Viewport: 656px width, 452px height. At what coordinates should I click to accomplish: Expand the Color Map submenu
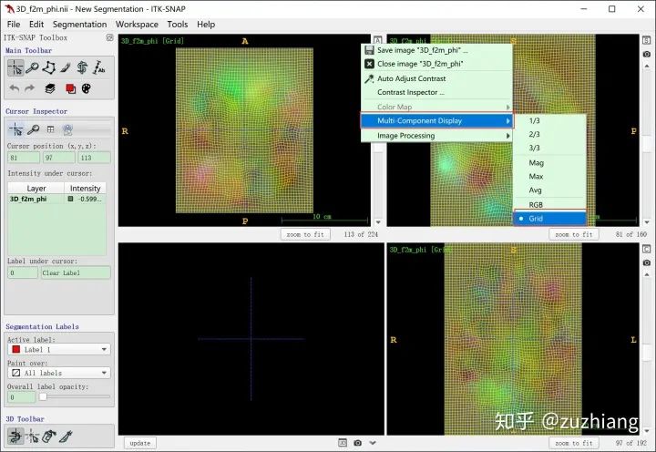coord(436,107)
